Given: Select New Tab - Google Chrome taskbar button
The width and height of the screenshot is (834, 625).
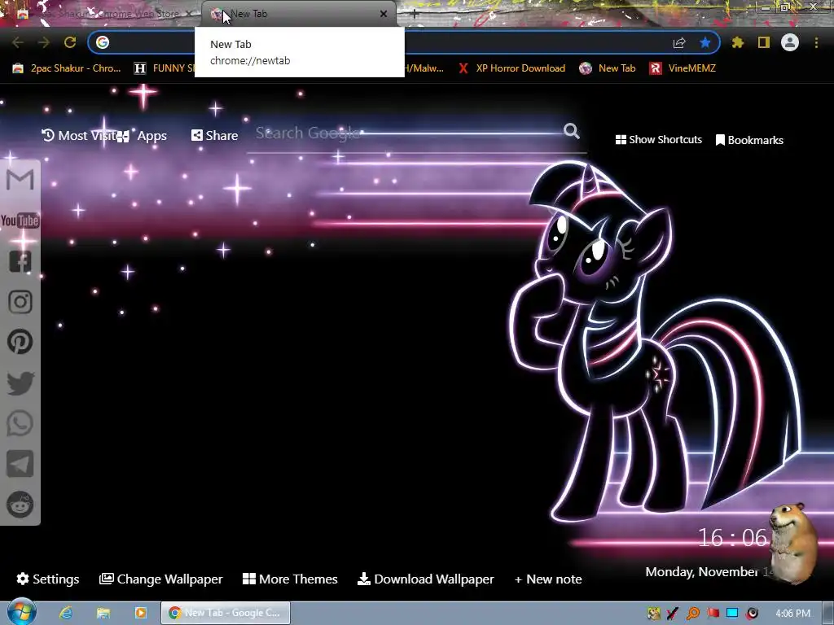Looking at the screenshot, I should coord(226,613).
